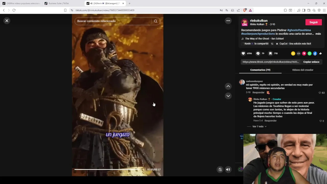Click the picture-in-picture icon in address bar
327x184 pixels.
(232, 10)
